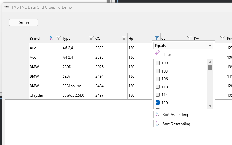The image size is (232, 145).
Task: Open the Cyl column filter funnel
Action: pyautogui.click(x=190, y=38)
